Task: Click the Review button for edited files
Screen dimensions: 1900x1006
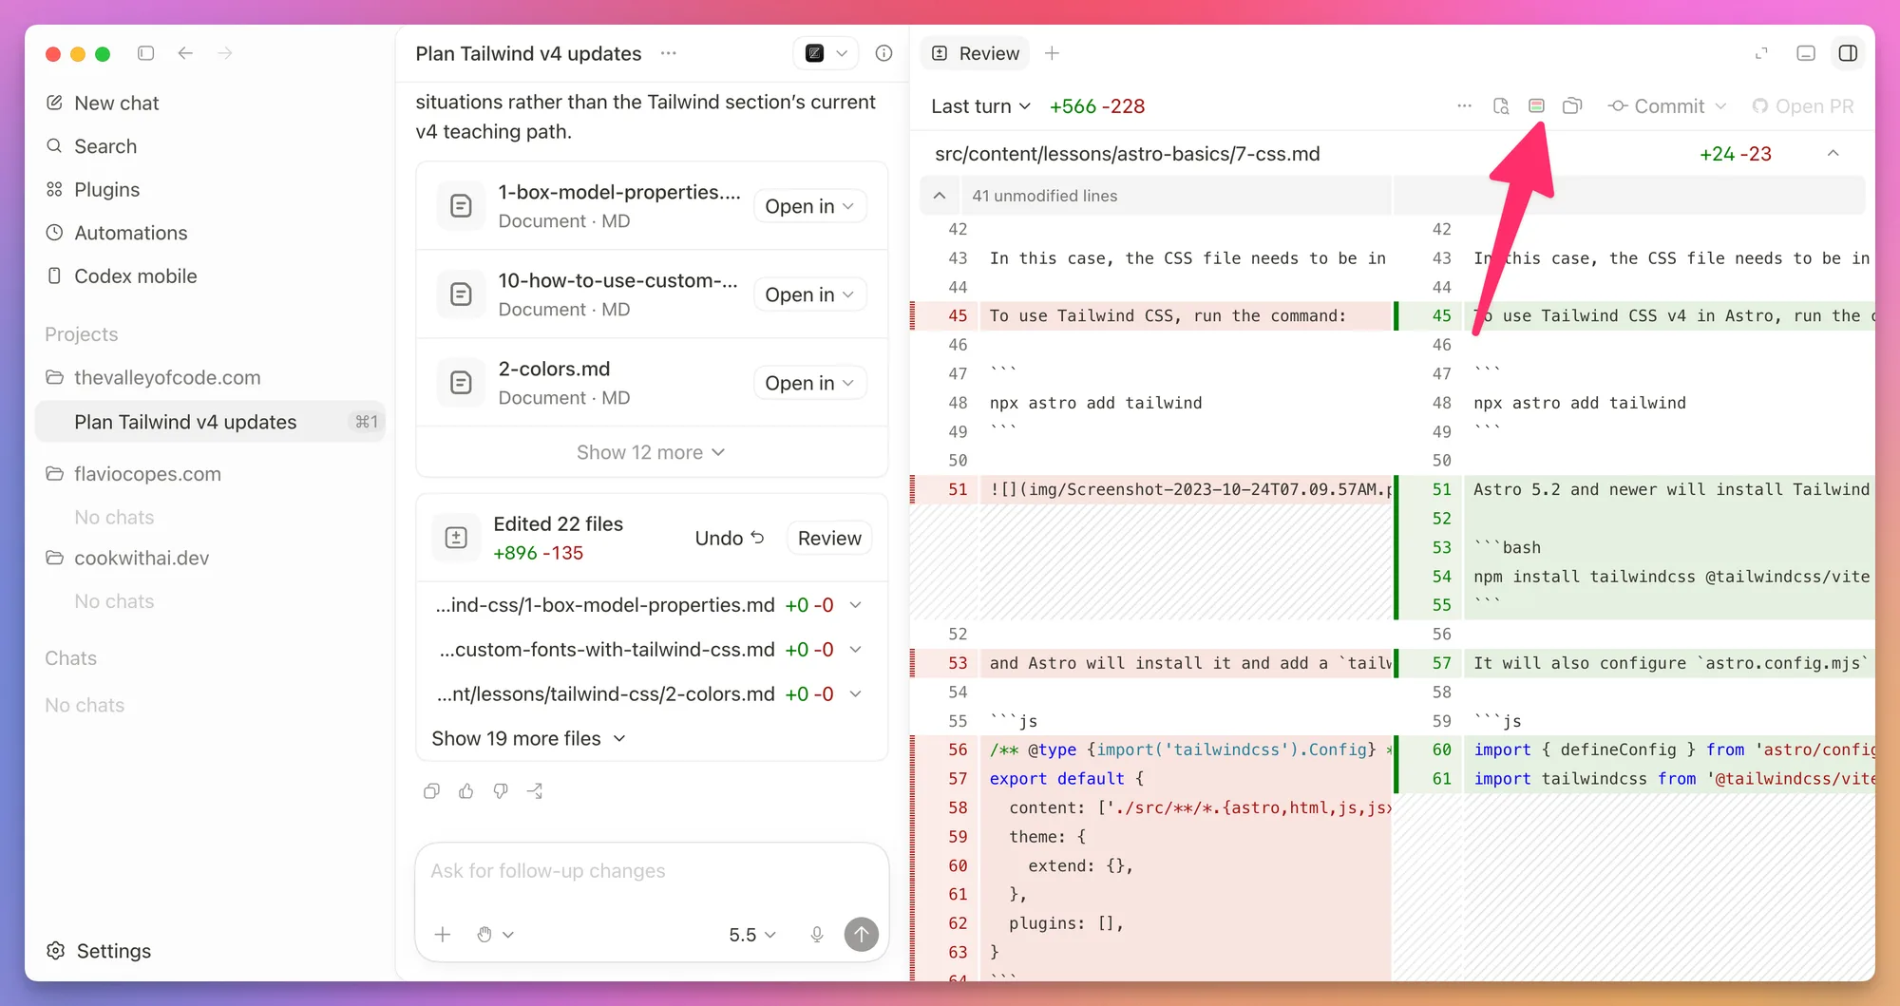Action: point(829,538)
